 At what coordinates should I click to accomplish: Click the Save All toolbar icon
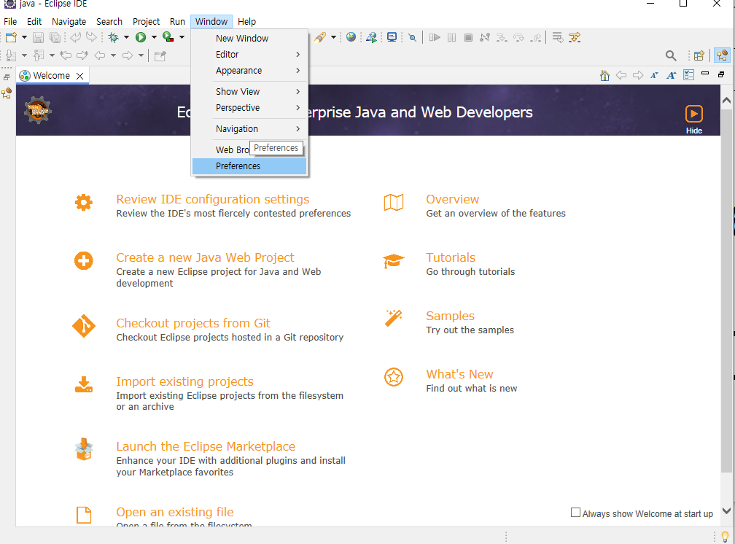click(x=55, y=37)
